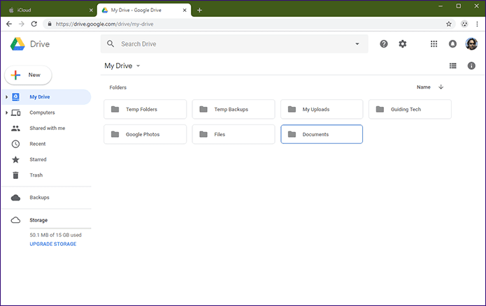The width and height of the screenshot is (486, 306).
Task: Go forward in browser history
Action: [22, 24]
